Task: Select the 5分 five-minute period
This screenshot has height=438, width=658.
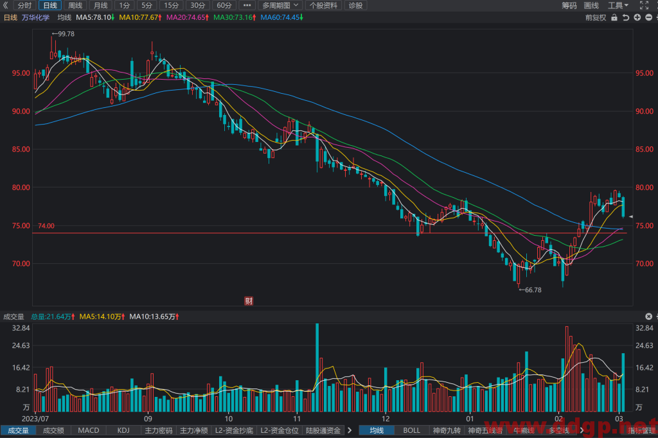Action: pyautogui.click(x=147, y=5)
